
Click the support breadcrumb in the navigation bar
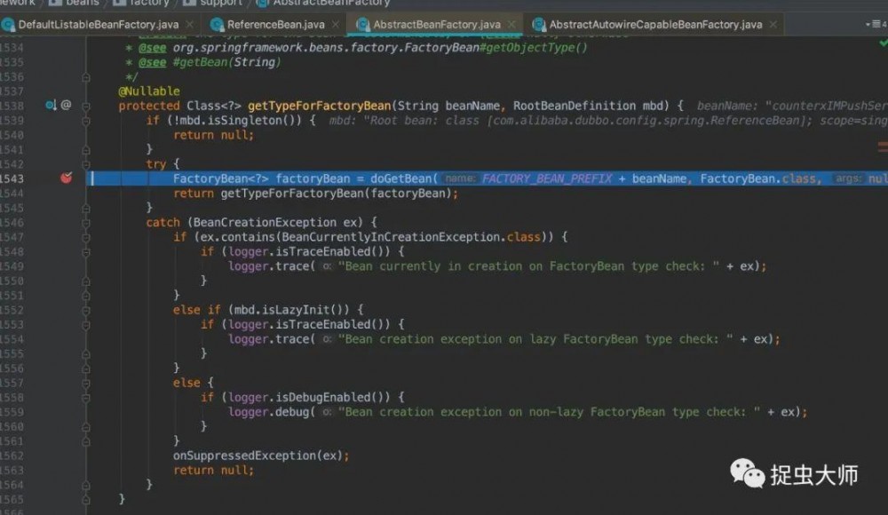213,3
